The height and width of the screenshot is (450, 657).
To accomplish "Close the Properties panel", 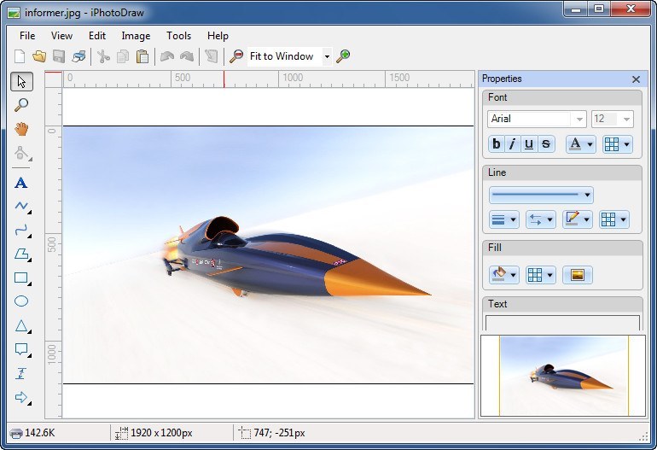I will (636, 79).
